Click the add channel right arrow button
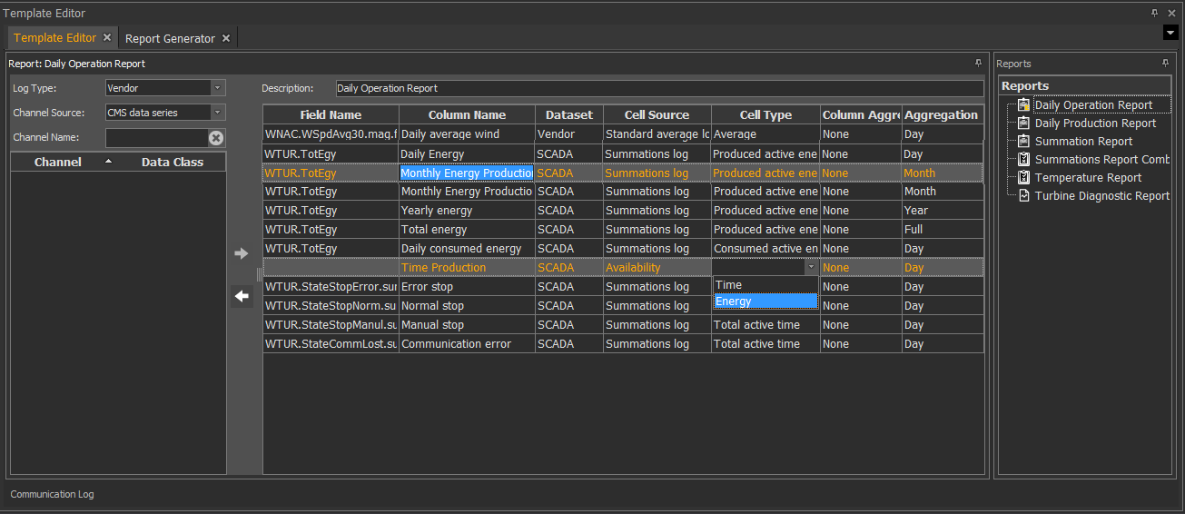Viewport: 1185px width, 514px height. (x=241, y=253)
